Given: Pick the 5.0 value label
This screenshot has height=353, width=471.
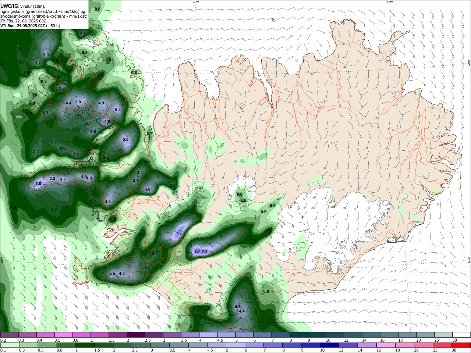Looking at the screenshot, I should 78,102.
